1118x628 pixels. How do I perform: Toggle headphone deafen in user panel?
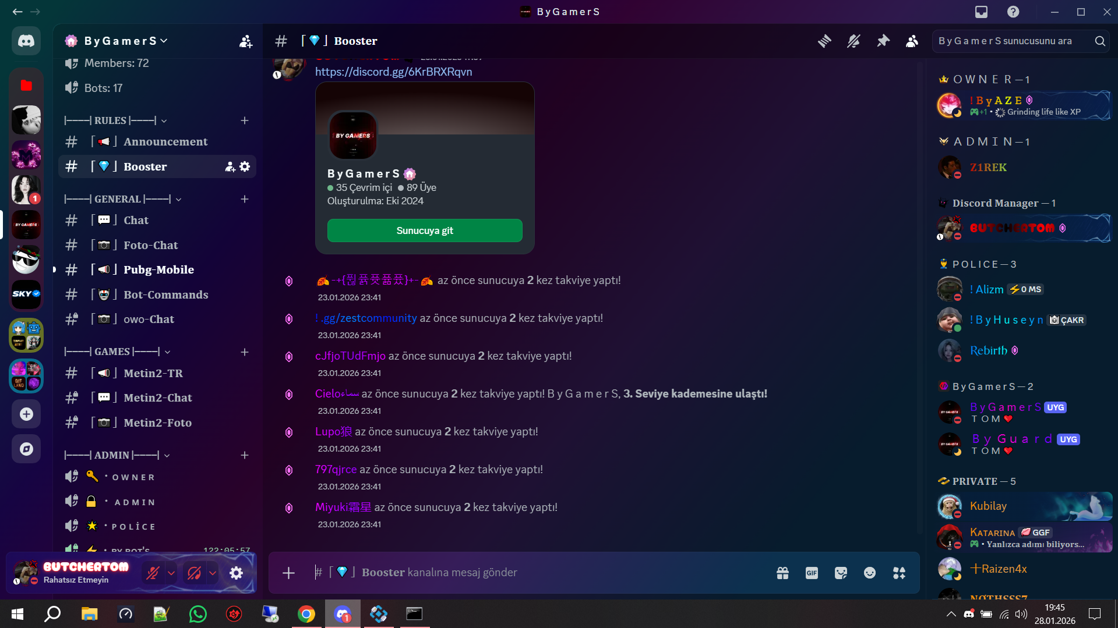(x=195, y=573)
